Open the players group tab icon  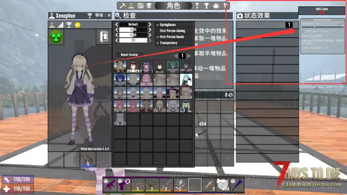[x=216, y=6]
